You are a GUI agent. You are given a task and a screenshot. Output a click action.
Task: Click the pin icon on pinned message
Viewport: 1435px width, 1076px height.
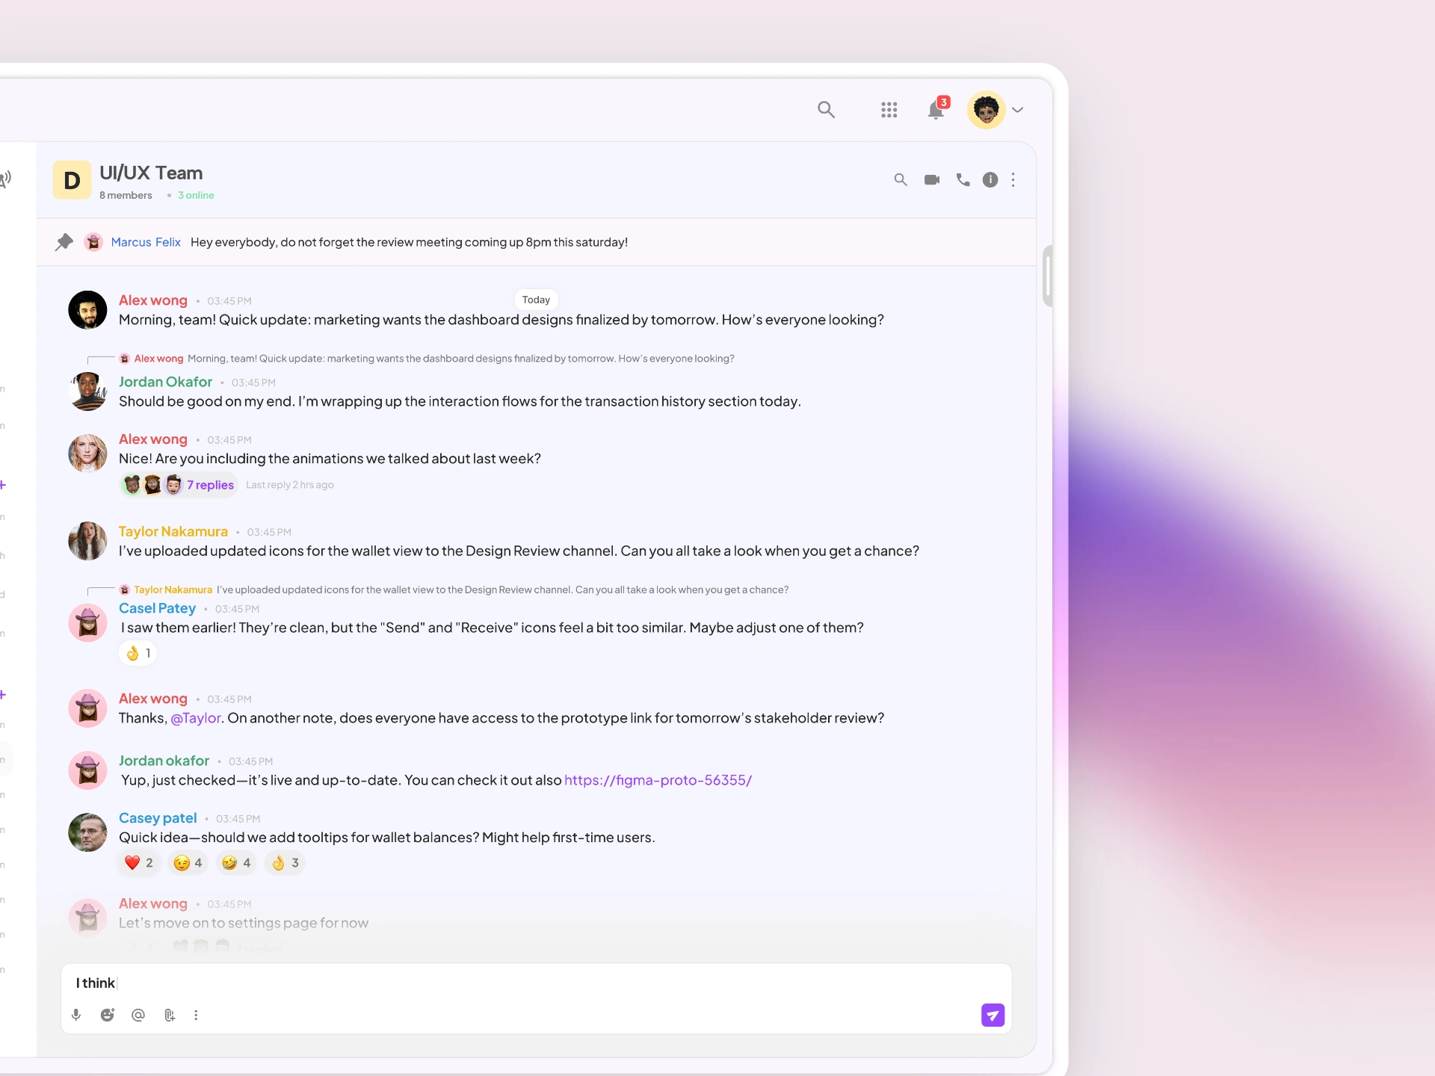coord(64,242)
